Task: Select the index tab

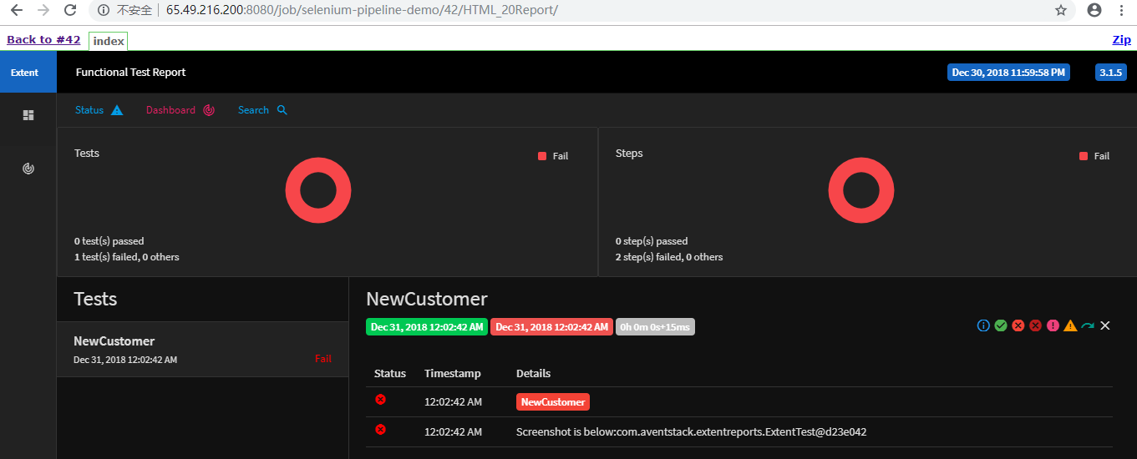Action: pyautogui.click(x=109, y=41)
